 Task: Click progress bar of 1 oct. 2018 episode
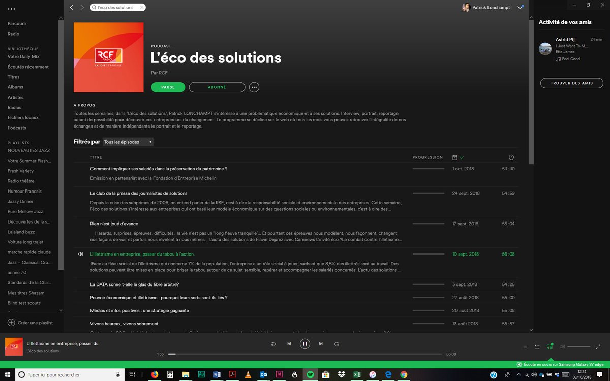click(429, 169)
